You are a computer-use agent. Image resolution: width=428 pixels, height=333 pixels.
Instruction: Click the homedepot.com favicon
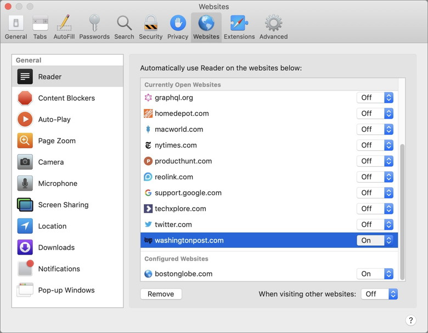pyautogui.click(x=148, y=113)
